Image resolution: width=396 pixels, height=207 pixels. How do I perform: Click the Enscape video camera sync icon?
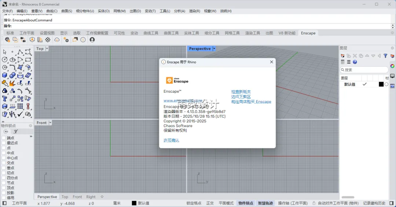[x=23, y=40]
